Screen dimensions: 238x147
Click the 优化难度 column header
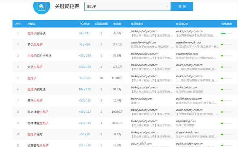(227, 24)
